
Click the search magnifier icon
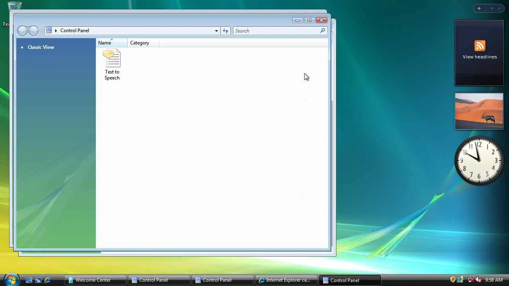coord(322,31)
